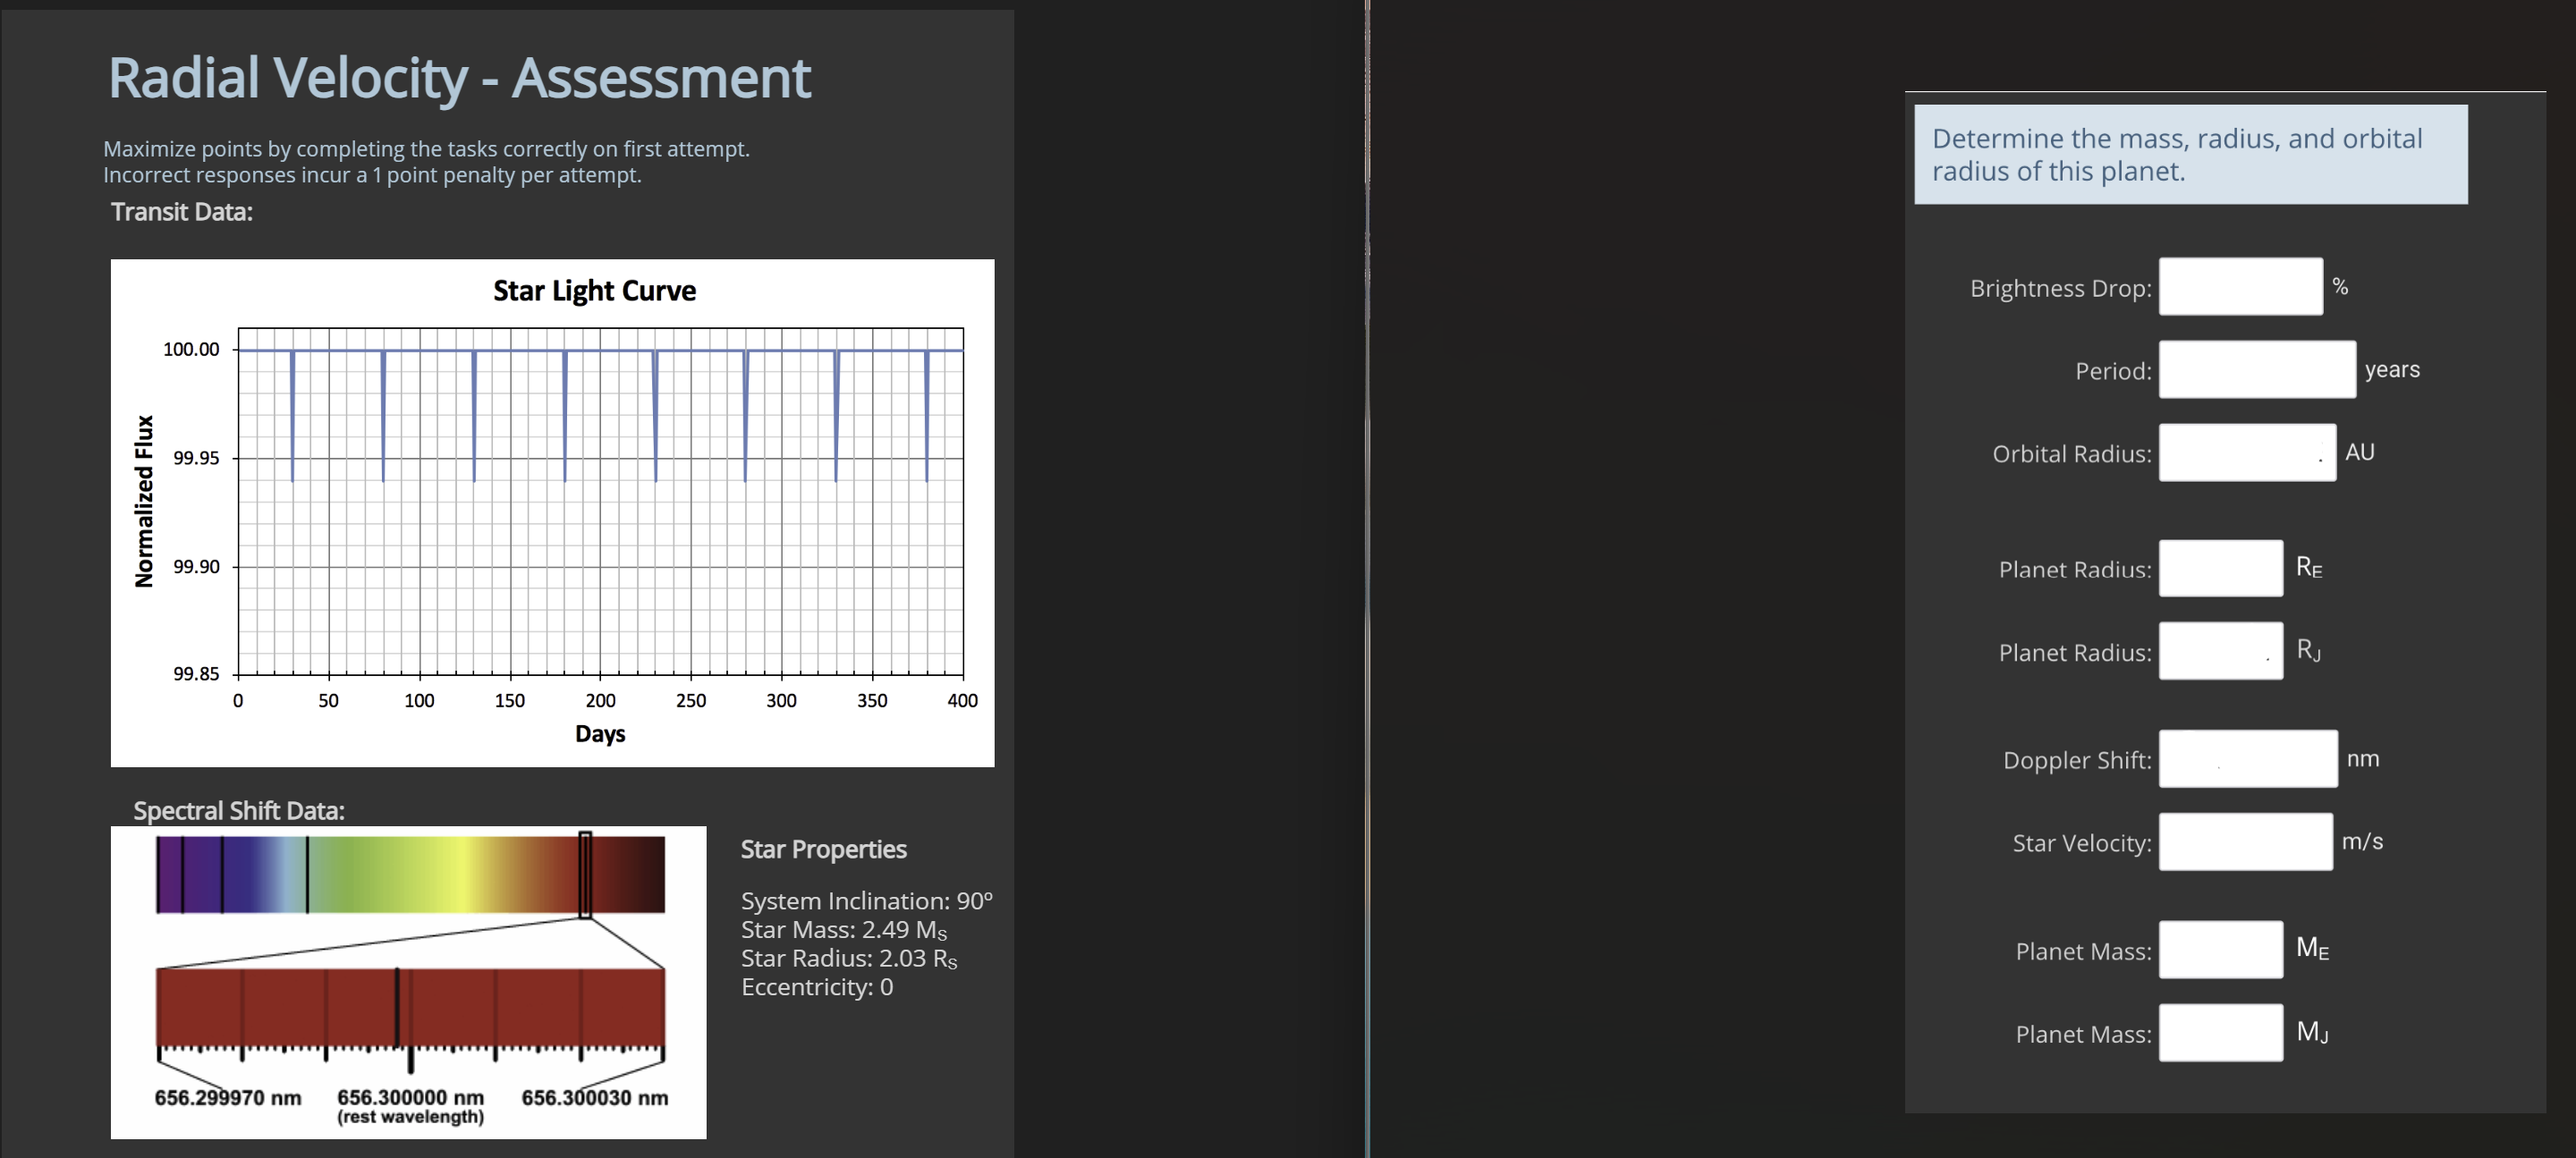The image size is (2576, 1158).
Task: Click the Planet Radius Earth-radii input field
Action: pos(2220,569)
